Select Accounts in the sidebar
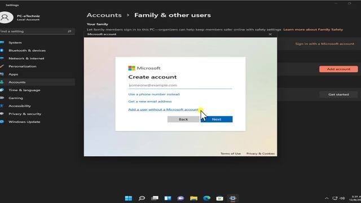Image resolution: width=361 pixels, height=203 pixels. click(x=37, y=82)
